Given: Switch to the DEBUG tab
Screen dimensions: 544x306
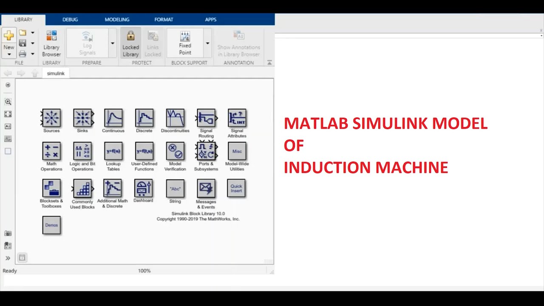Looking at the screenshot, I should [x=70, y=20].
